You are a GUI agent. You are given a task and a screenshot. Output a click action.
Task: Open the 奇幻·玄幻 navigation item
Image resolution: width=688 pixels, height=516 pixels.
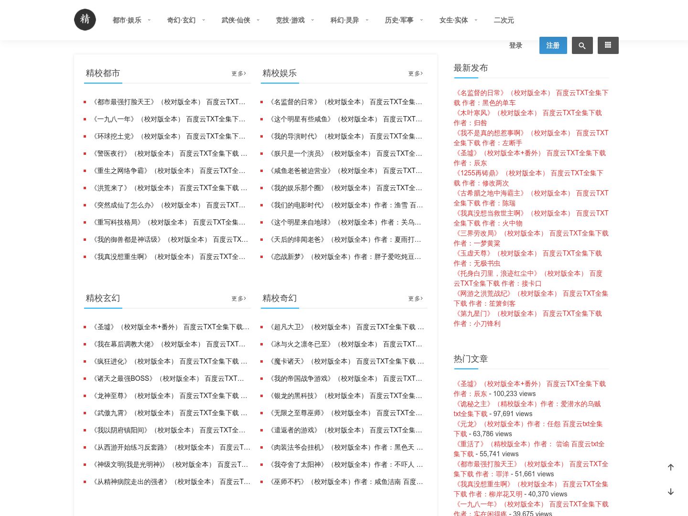coord(182,20)
